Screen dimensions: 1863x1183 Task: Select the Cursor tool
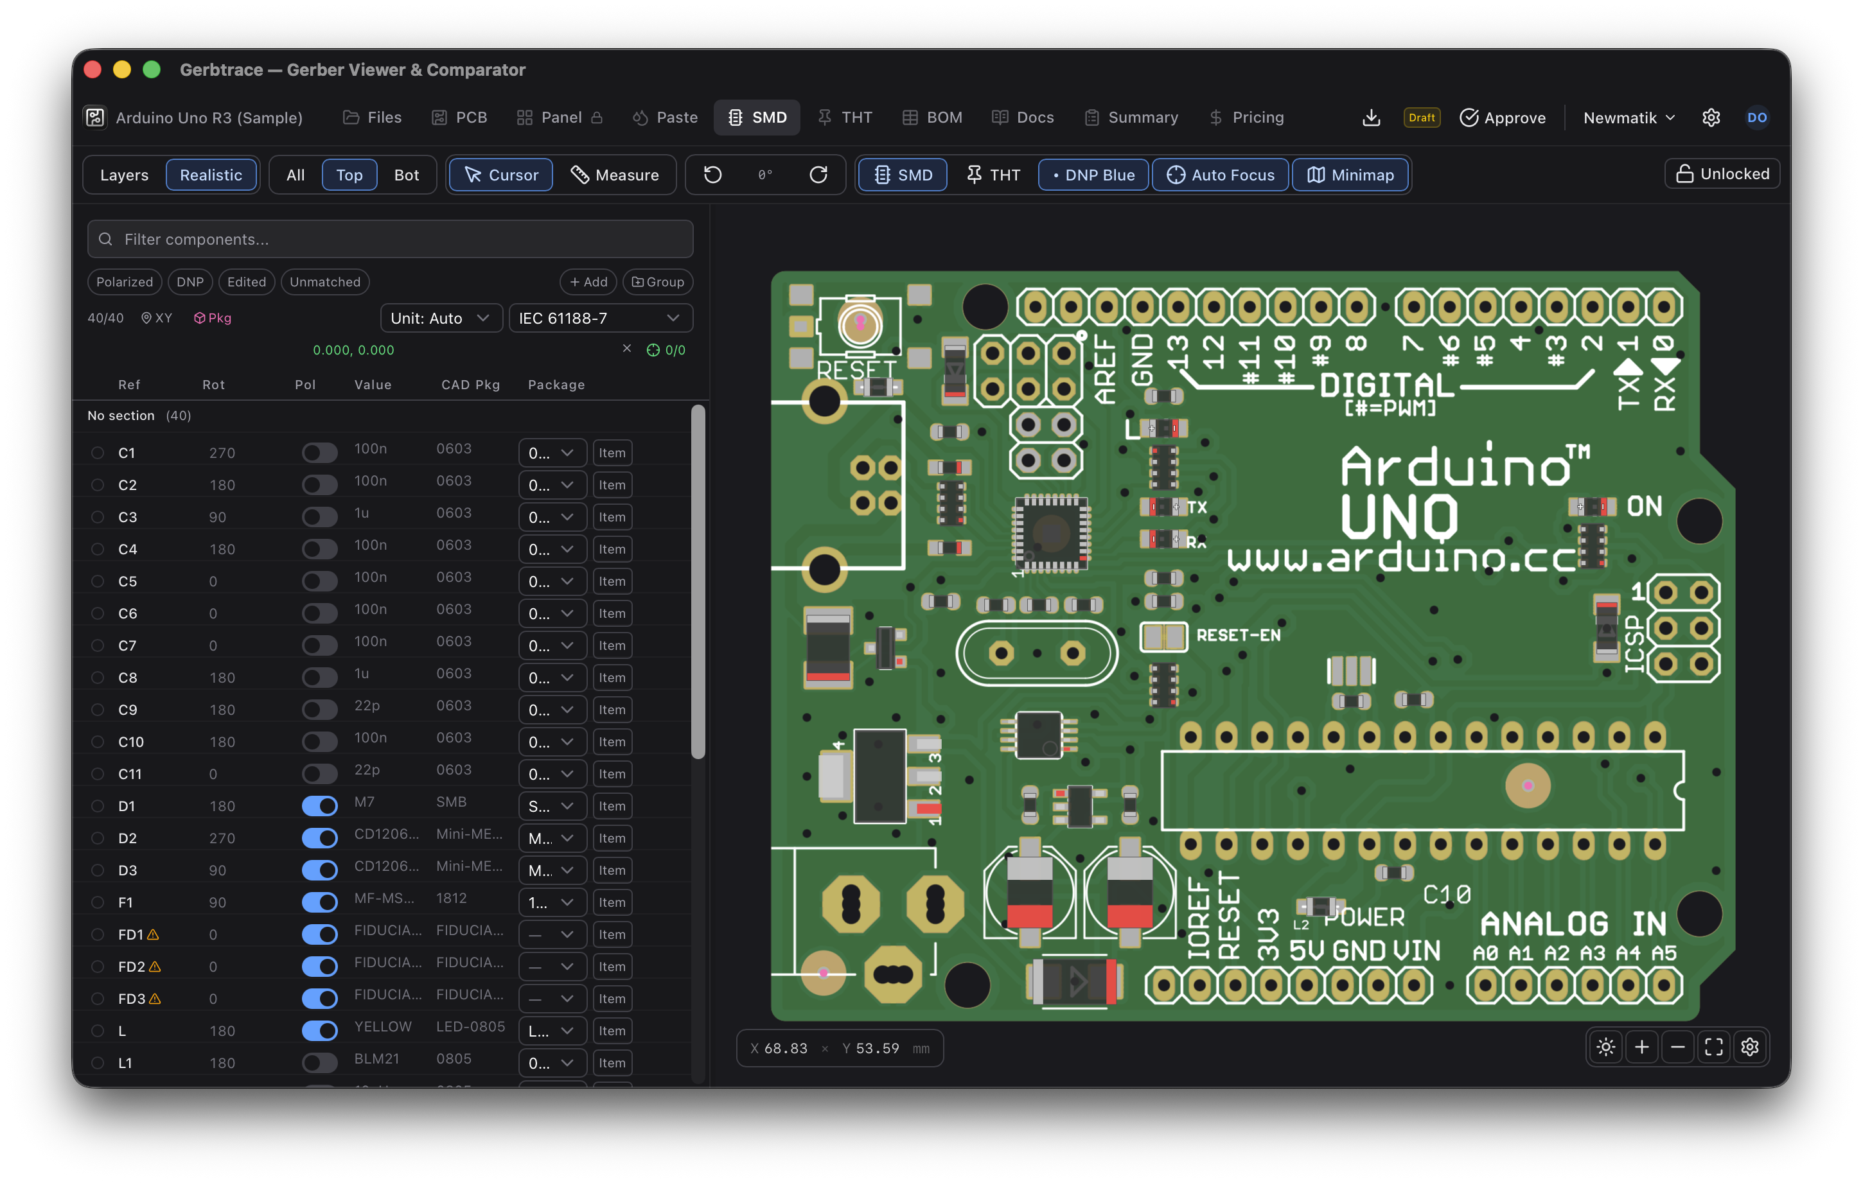click(x=500, y=175)
